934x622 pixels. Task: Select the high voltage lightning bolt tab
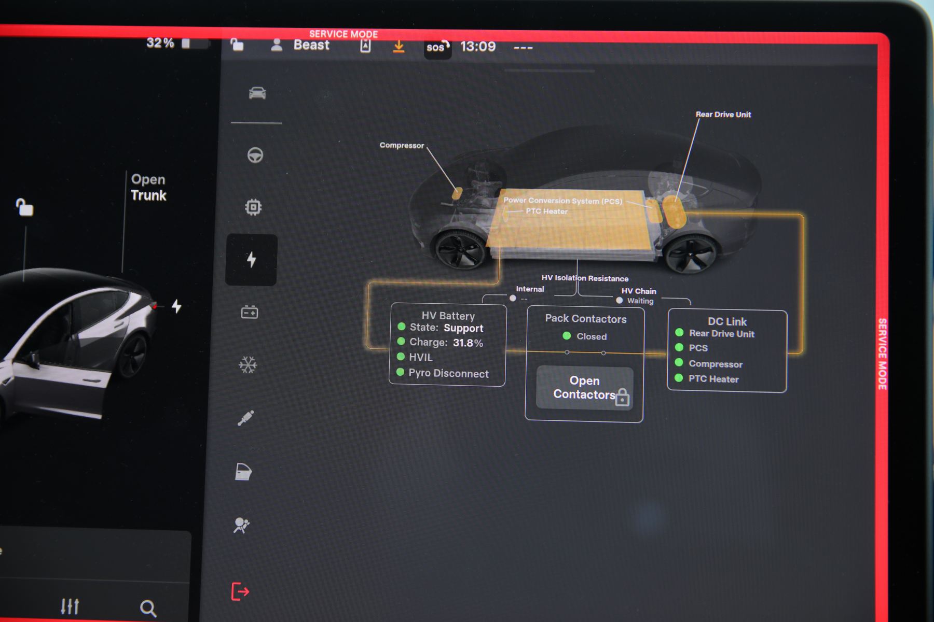click(252, 260)
